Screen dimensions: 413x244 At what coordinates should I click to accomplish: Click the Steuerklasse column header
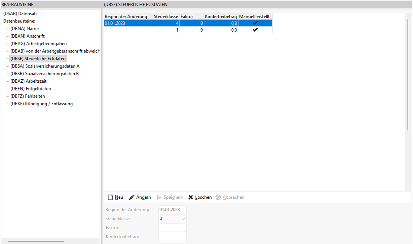tap(166, 16)
